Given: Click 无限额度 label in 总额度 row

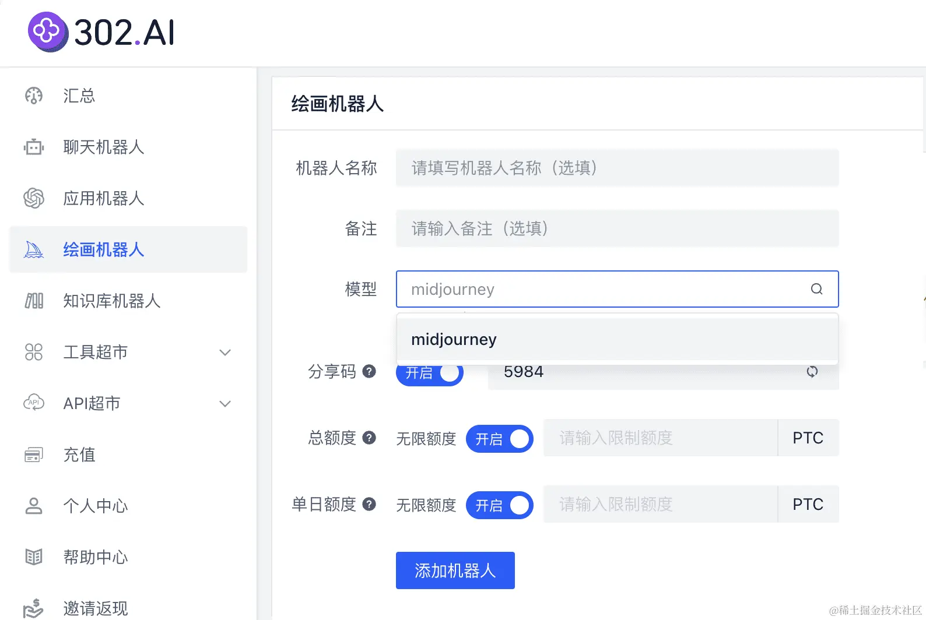Looking at the screenshot, I should [x=426, y=439].
